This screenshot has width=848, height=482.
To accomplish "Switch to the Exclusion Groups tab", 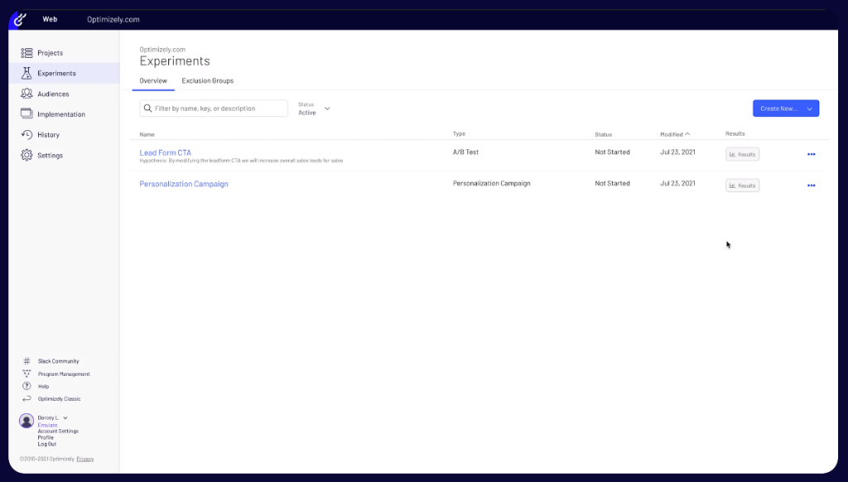I will pyautogui.click(x=206, y=80).
